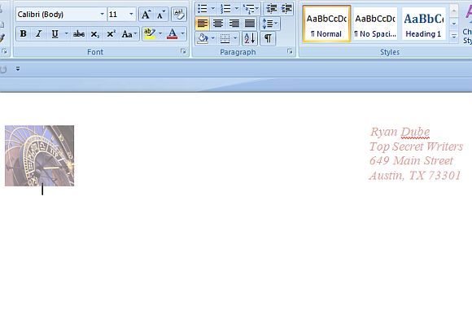The image size is (472, 319).
Task: Click the text Austin, TX 73301
Action: (x=415, y=176)
